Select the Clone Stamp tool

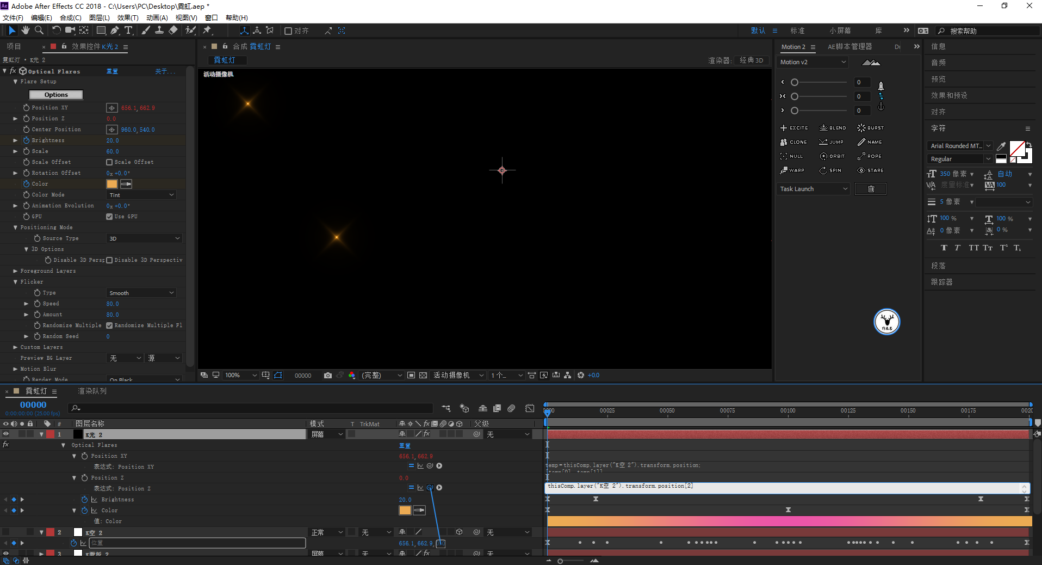click(x=159, y=30)
